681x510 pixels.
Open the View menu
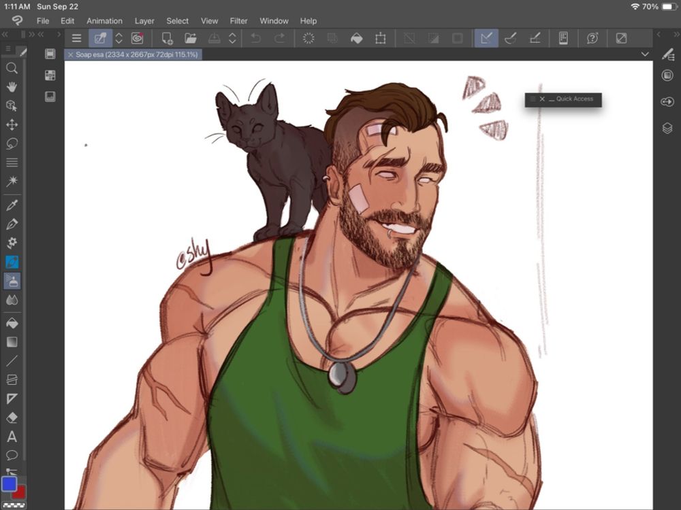[209, 21]
